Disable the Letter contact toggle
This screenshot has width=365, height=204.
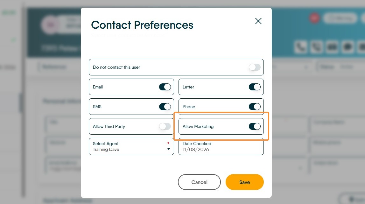[255, 87]
